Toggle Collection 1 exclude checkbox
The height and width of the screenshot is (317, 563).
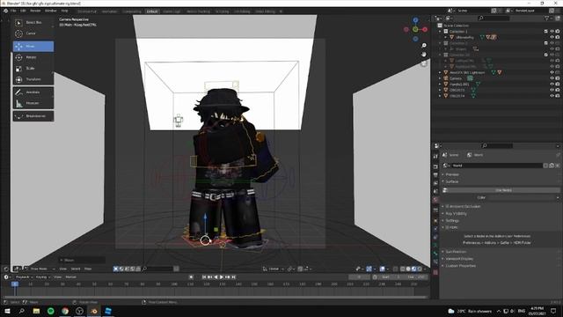[545, 32]
